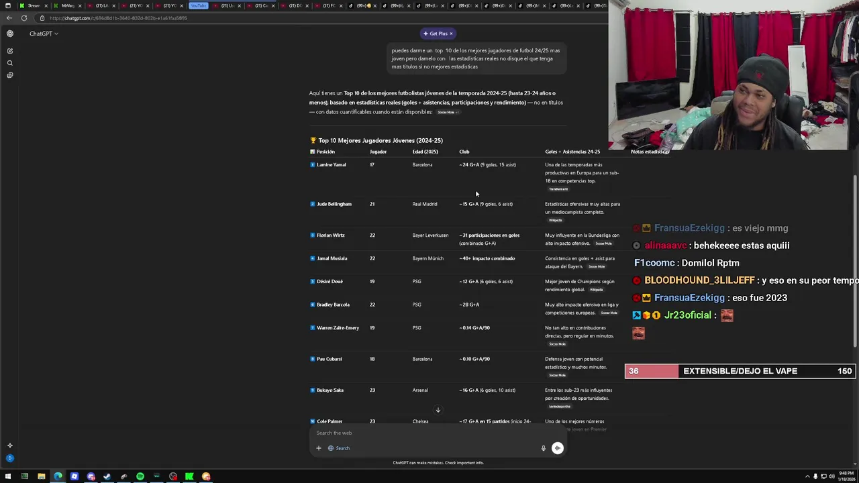This screenshot has width=859, height=483.
Task: Open Steam from the taskbar
Action: click(107, 476)
